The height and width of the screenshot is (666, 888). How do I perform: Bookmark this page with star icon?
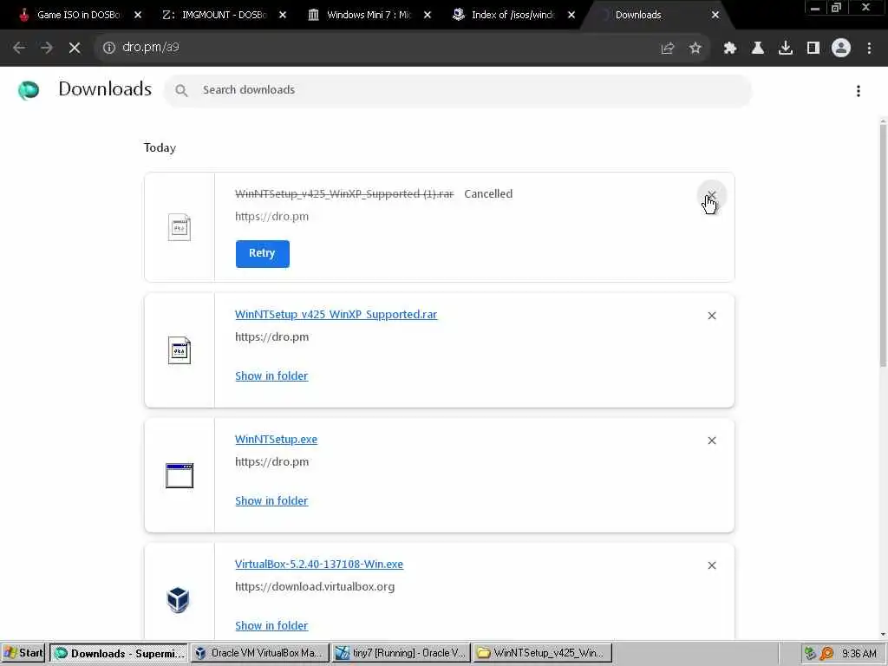[695, 49]
